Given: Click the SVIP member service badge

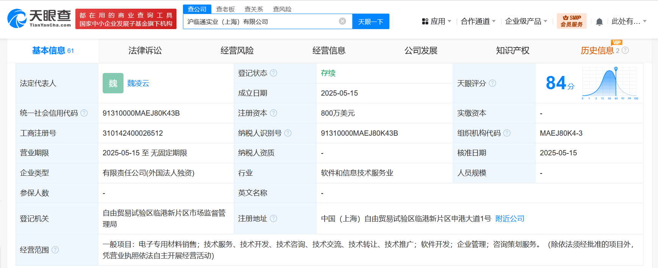Looking at the screenshot, I should tap(571, 21).
